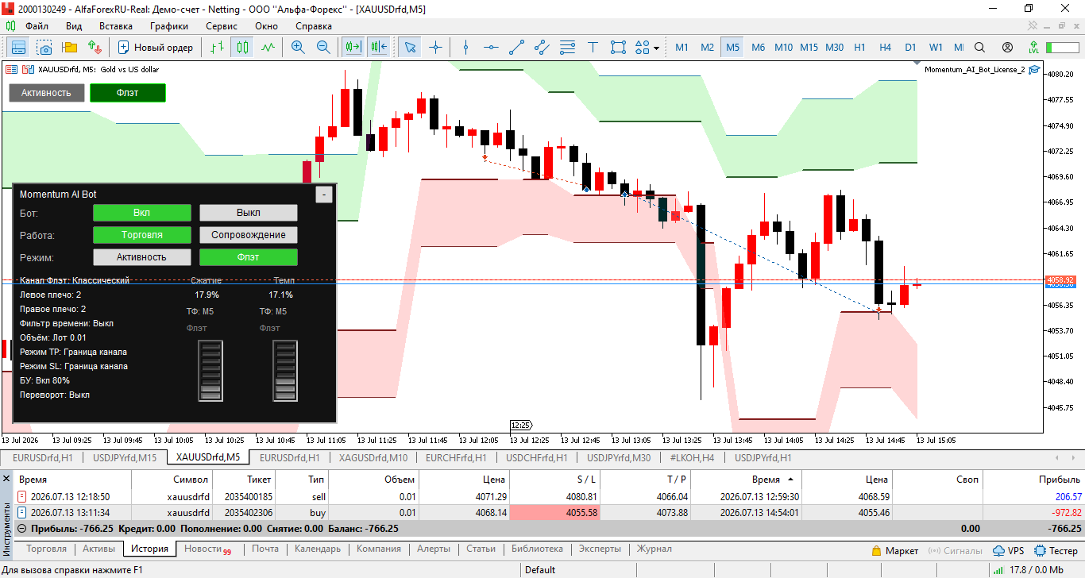Open the user account profile icon
Screen dimensions: 1085x578
coord(1007,48)
